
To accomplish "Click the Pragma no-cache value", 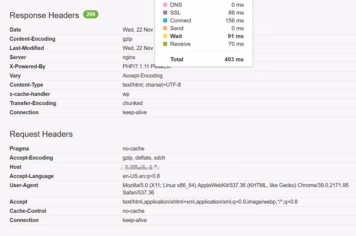I will [x=133, y=149].
